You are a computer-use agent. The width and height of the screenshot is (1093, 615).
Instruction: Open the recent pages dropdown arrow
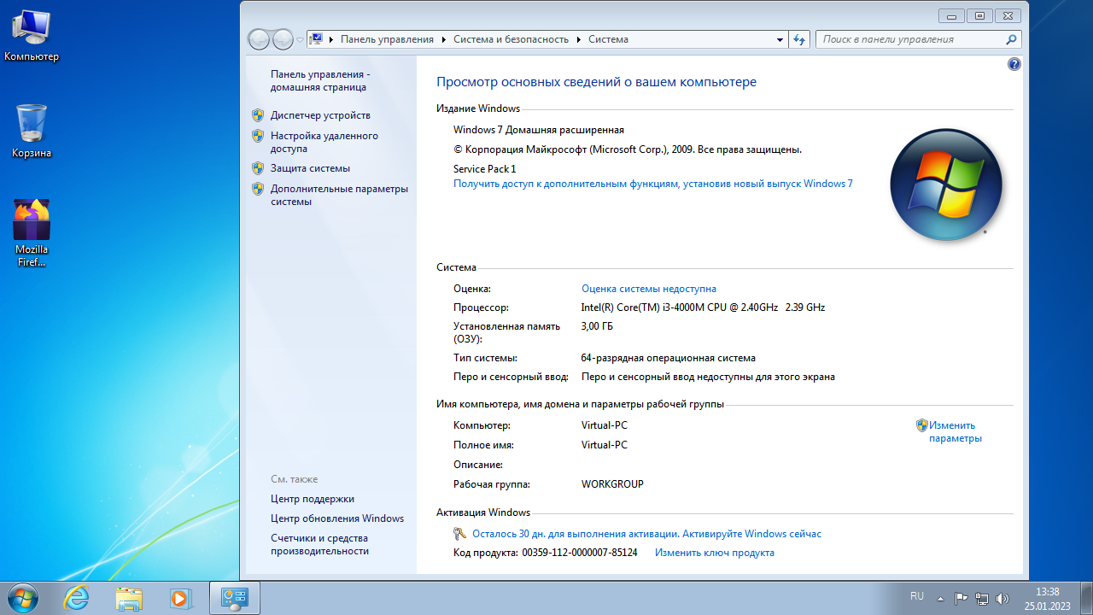point(301,40)
